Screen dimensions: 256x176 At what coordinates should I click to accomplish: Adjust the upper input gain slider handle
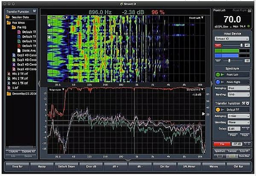[x=241, y=46]
